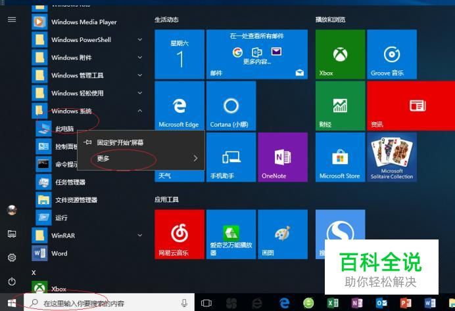Viewport: 455px width, 311px height.
Task: Open the 天气 weather tile
Action: [180, 176]
